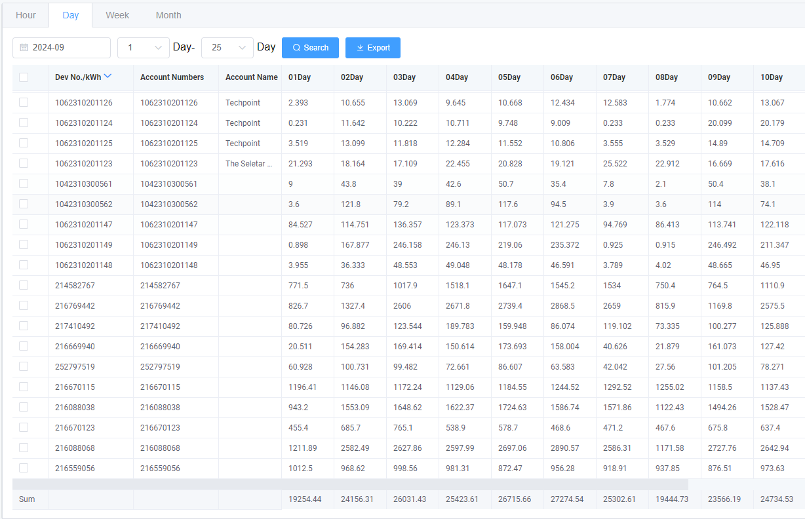Click Techpoint in the 1062310201125 row
This screenshot has width=805, height=519.
coord(243,143)
